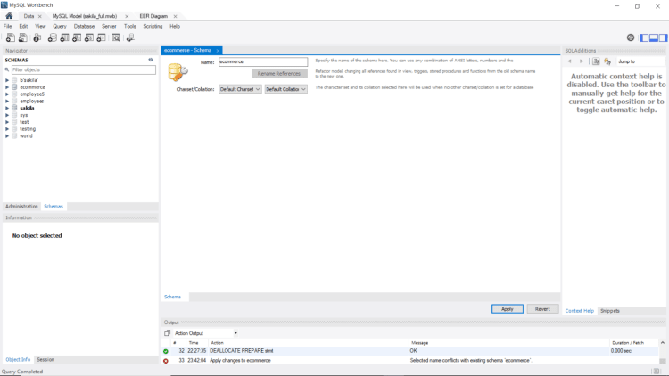
Task: Expand the ecommerce schema
Action: (x=7, y=87)
